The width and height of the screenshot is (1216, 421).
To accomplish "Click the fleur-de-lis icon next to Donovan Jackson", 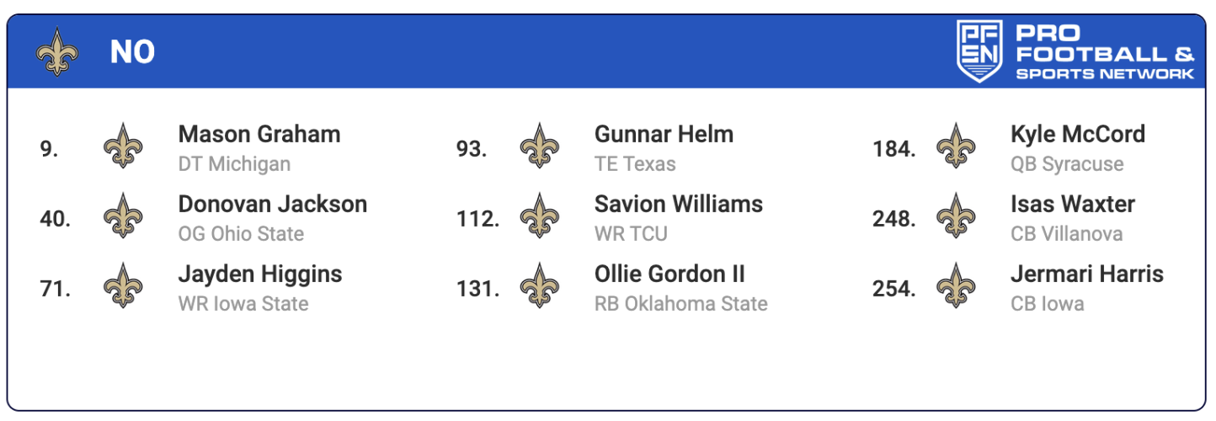I will pos(123,217).
